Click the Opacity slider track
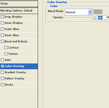Screen dimensions: 109x108 coord(80,18)
